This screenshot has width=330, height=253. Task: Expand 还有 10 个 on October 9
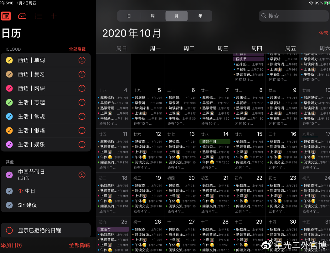[278, 123]
